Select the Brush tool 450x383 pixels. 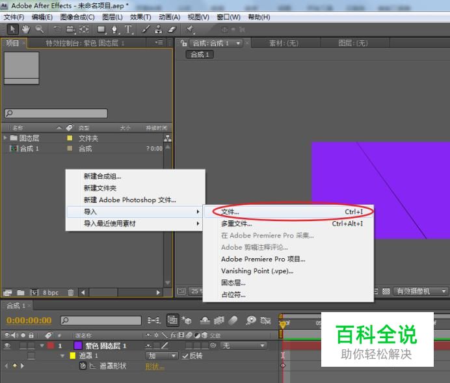(x=146, y=29)
